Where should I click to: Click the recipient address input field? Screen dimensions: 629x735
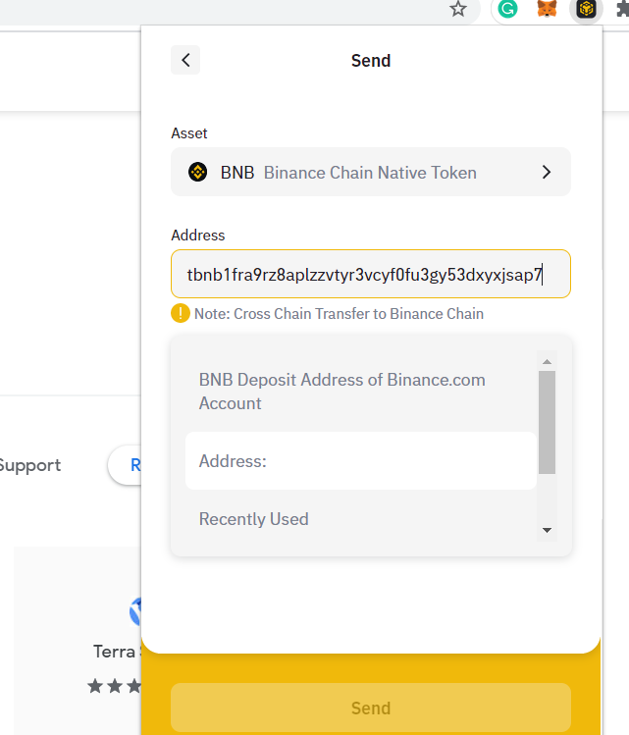371,274
